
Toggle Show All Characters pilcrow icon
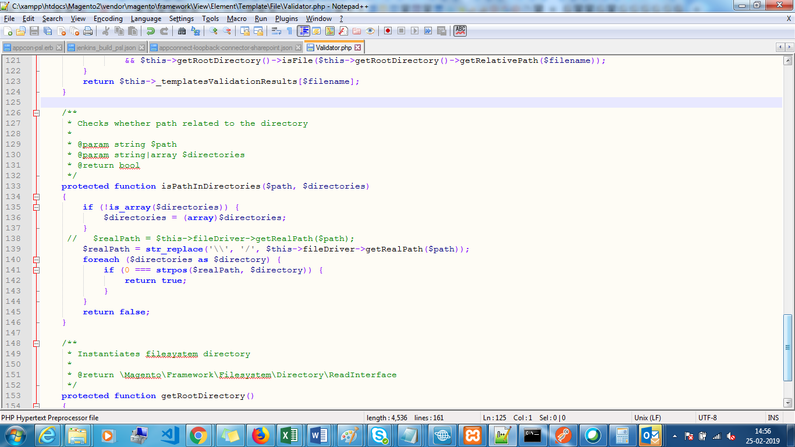289,31
